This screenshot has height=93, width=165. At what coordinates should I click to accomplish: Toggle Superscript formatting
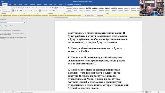coord(25,11)
